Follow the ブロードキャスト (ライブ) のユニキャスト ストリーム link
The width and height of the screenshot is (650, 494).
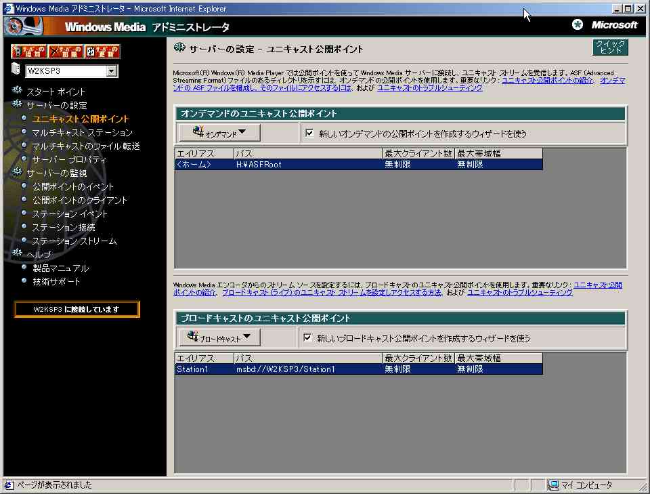(x=332, y=293)
